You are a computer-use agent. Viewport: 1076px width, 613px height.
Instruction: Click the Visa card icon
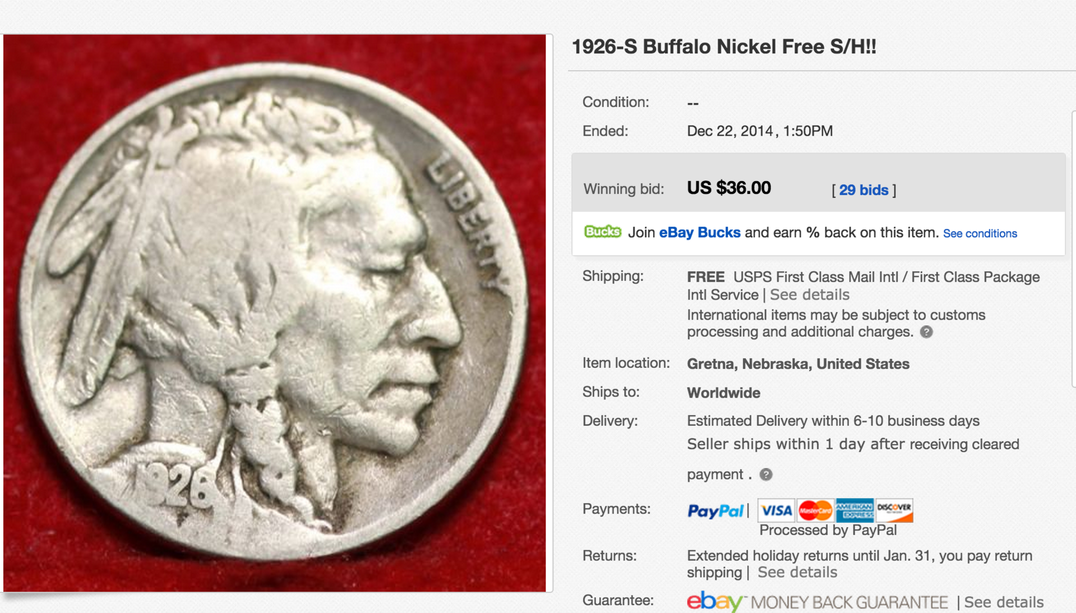(x=776, y=510)
